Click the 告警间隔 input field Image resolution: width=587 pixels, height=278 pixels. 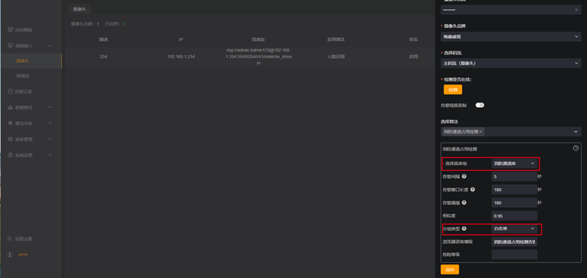point(515,177)
